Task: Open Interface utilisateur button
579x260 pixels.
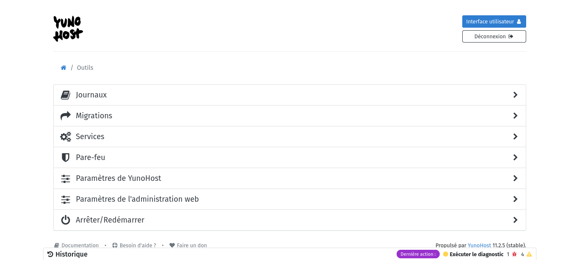Action: (x=494, y=21)
